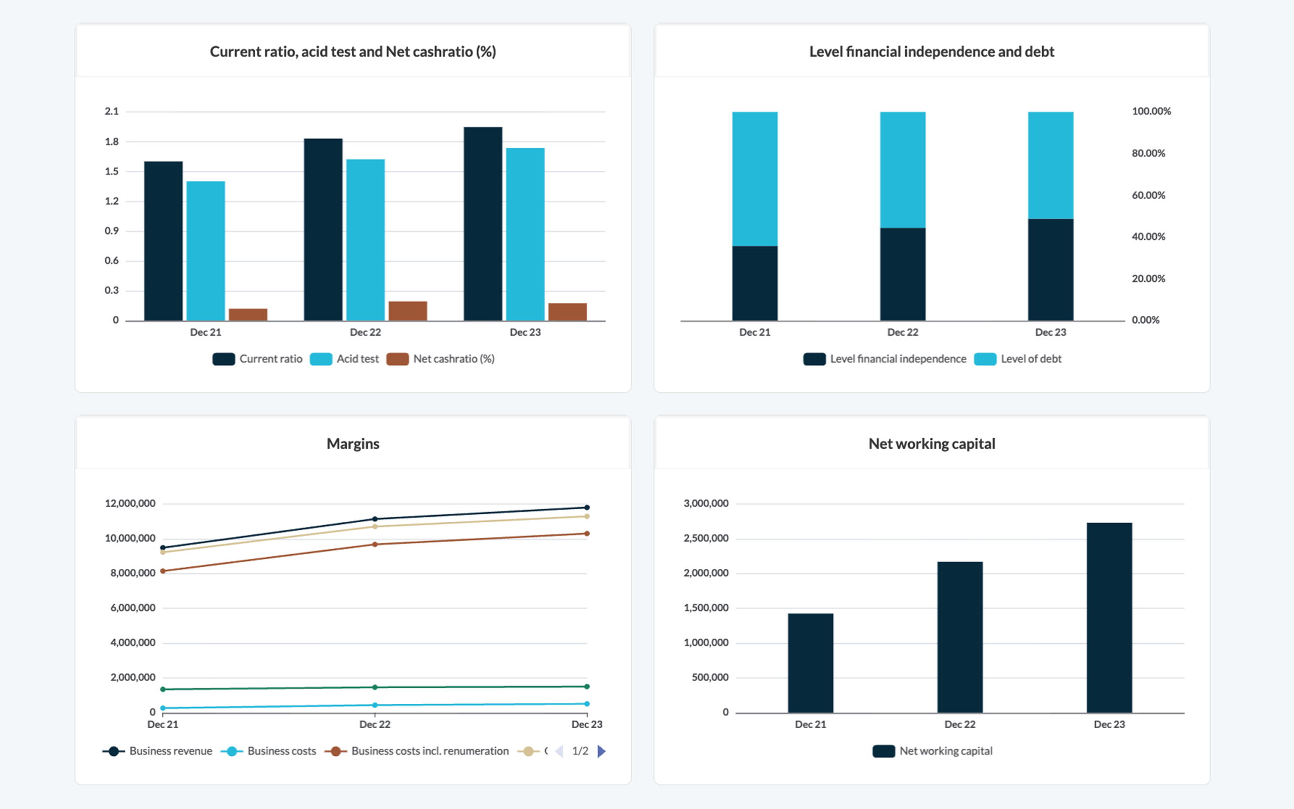Click the '2.1' axis label
This screenshot has height=809, width=1294.
click(x=112, y=111)
